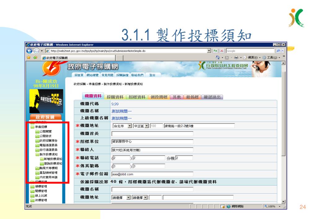
Task: Click the magnifier search icon beside Google box
Action: [x=278, y=51]
